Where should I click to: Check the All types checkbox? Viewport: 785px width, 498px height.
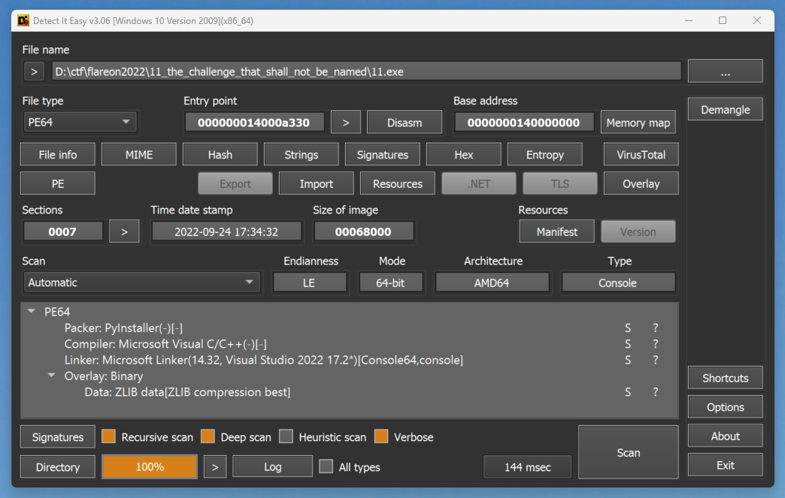click(326, 467)
